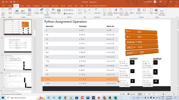Switch to the Design tab
The height and width of the screenshot is (100, 179).
click(28, 6)
